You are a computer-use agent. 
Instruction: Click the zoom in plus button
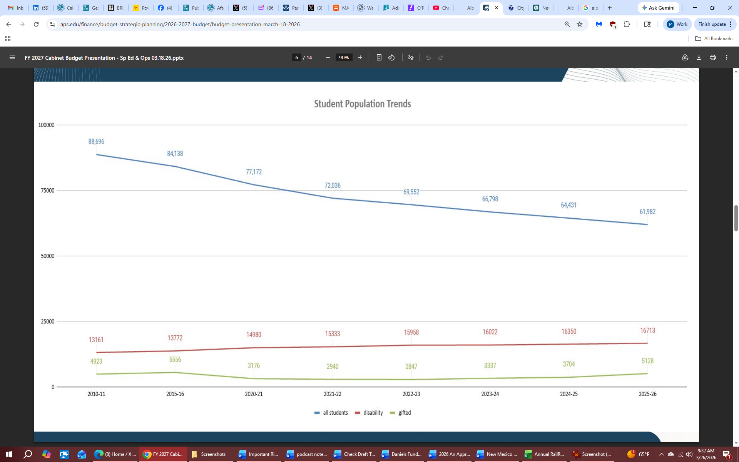pyautogui.click(x=360, y=57)
